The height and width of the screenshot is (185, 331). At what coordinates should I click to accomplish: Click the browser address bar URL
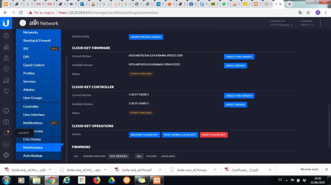click(108, 13)
